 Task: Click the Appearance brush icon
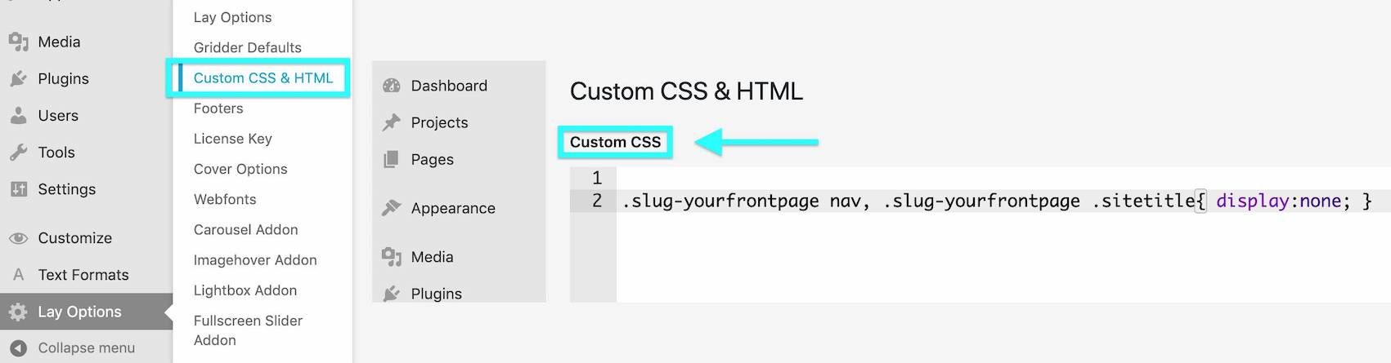[392, 208]
